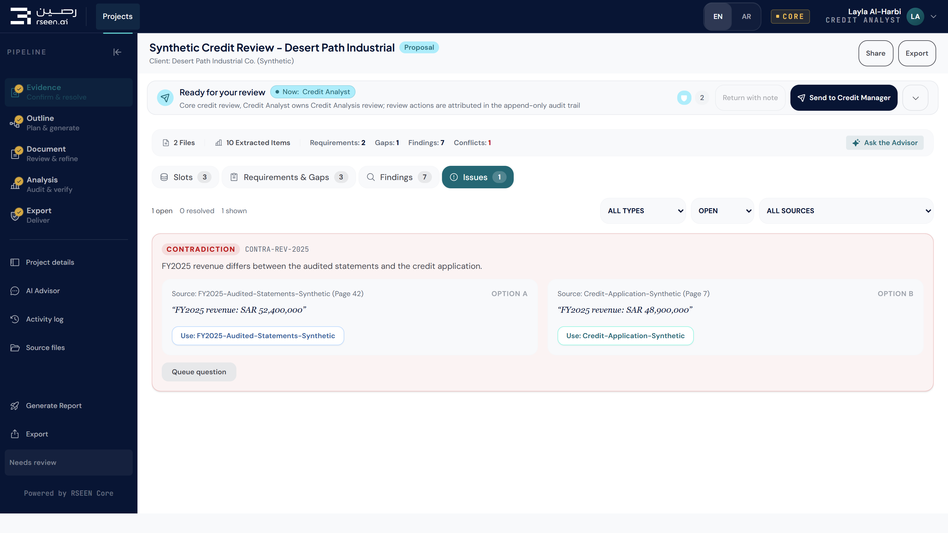The width and height of the screenshot is (948, 533).
Task: Click the Powered by RSEEN Core text
Action: coord(69,493)
